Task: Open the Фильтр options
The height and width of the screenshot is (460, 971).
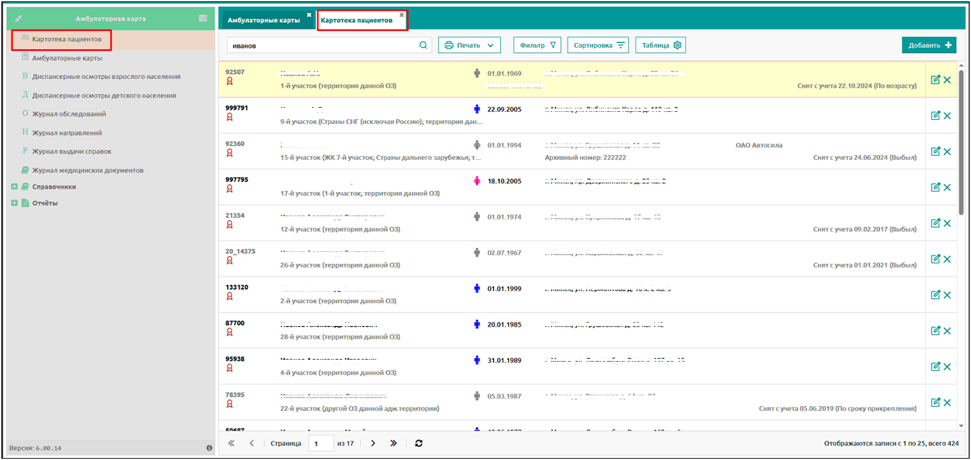Action: click(x=537, y=45)
